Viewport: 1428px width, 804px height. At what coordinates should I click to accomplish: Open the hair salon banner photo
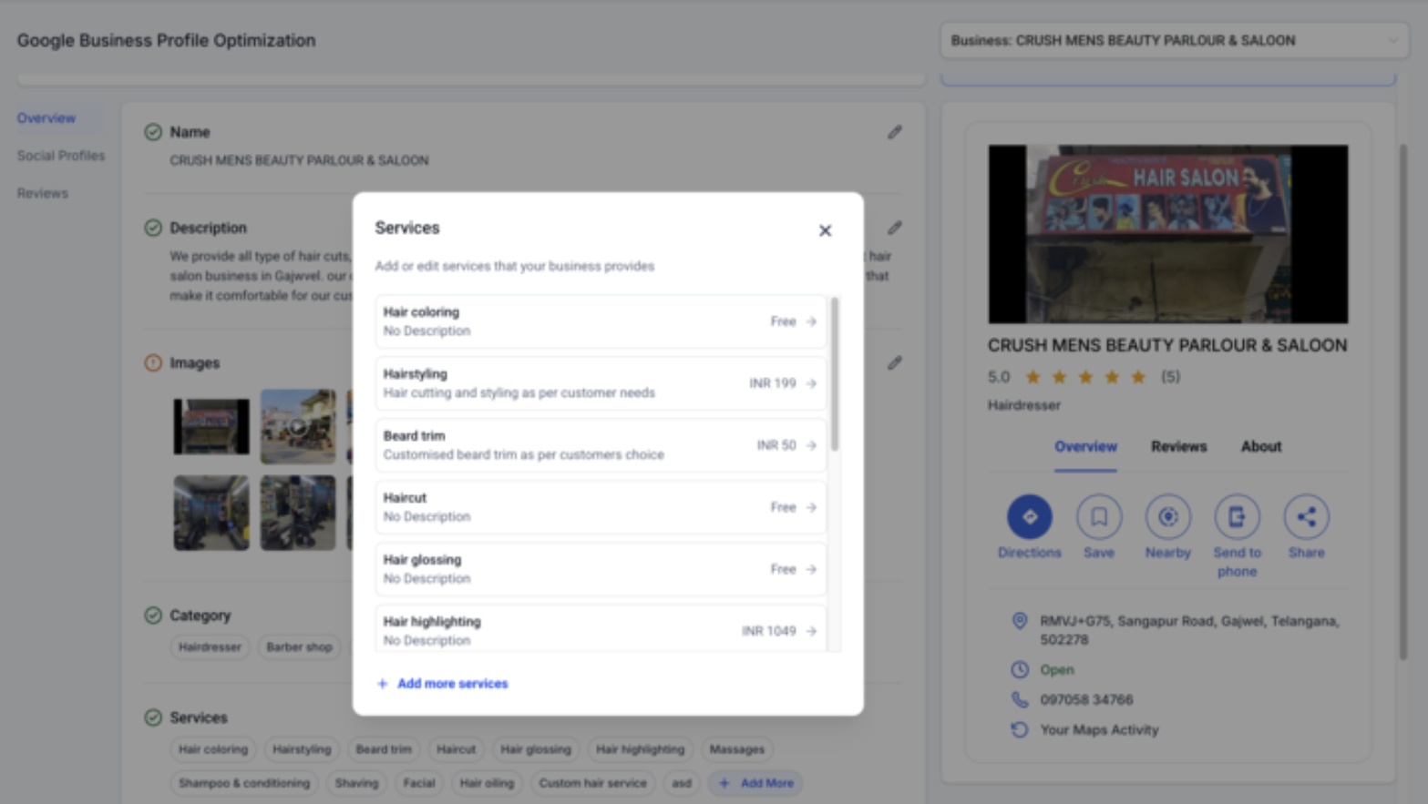[x=1168, y=234]
